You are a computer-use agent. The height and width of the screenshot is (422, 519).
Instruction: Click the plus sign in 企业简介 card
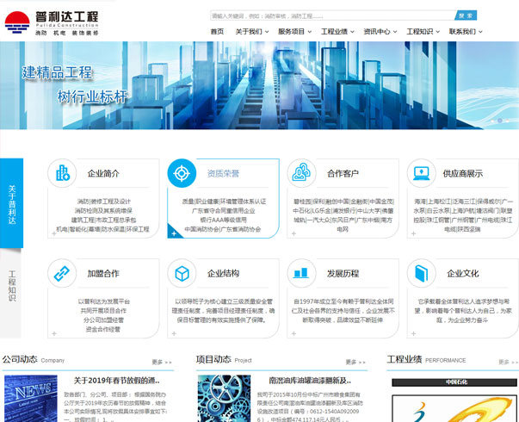(53, 233)
